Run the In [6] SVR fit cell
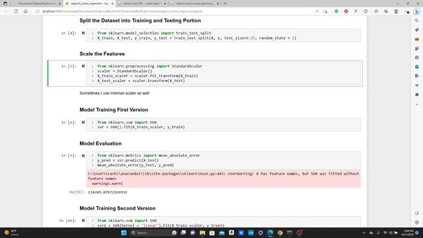The width and height of the screenshot is (423, 238). [x=83, y=122]
